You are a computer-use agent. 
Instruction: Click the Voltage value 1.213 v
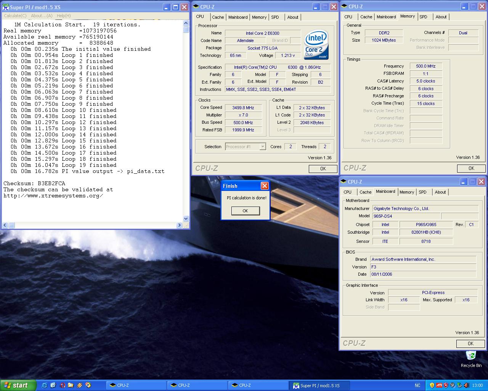click(x=288, y=55)
